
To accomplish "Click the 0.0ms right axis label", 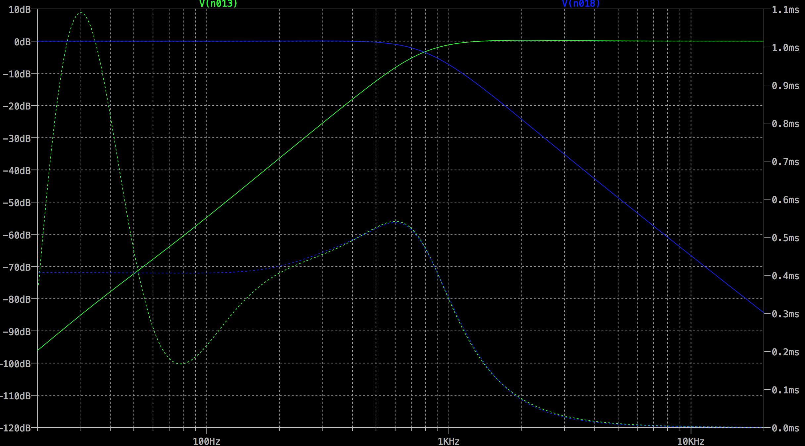I will pyautogui.click(x=785, y=428).
